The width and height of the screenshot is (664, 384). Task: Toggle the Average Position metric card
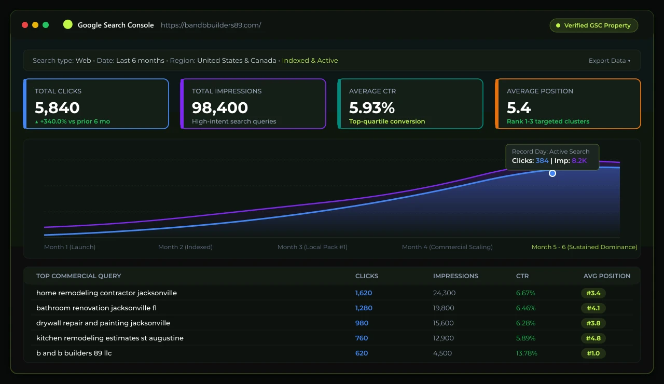[568, 104]
